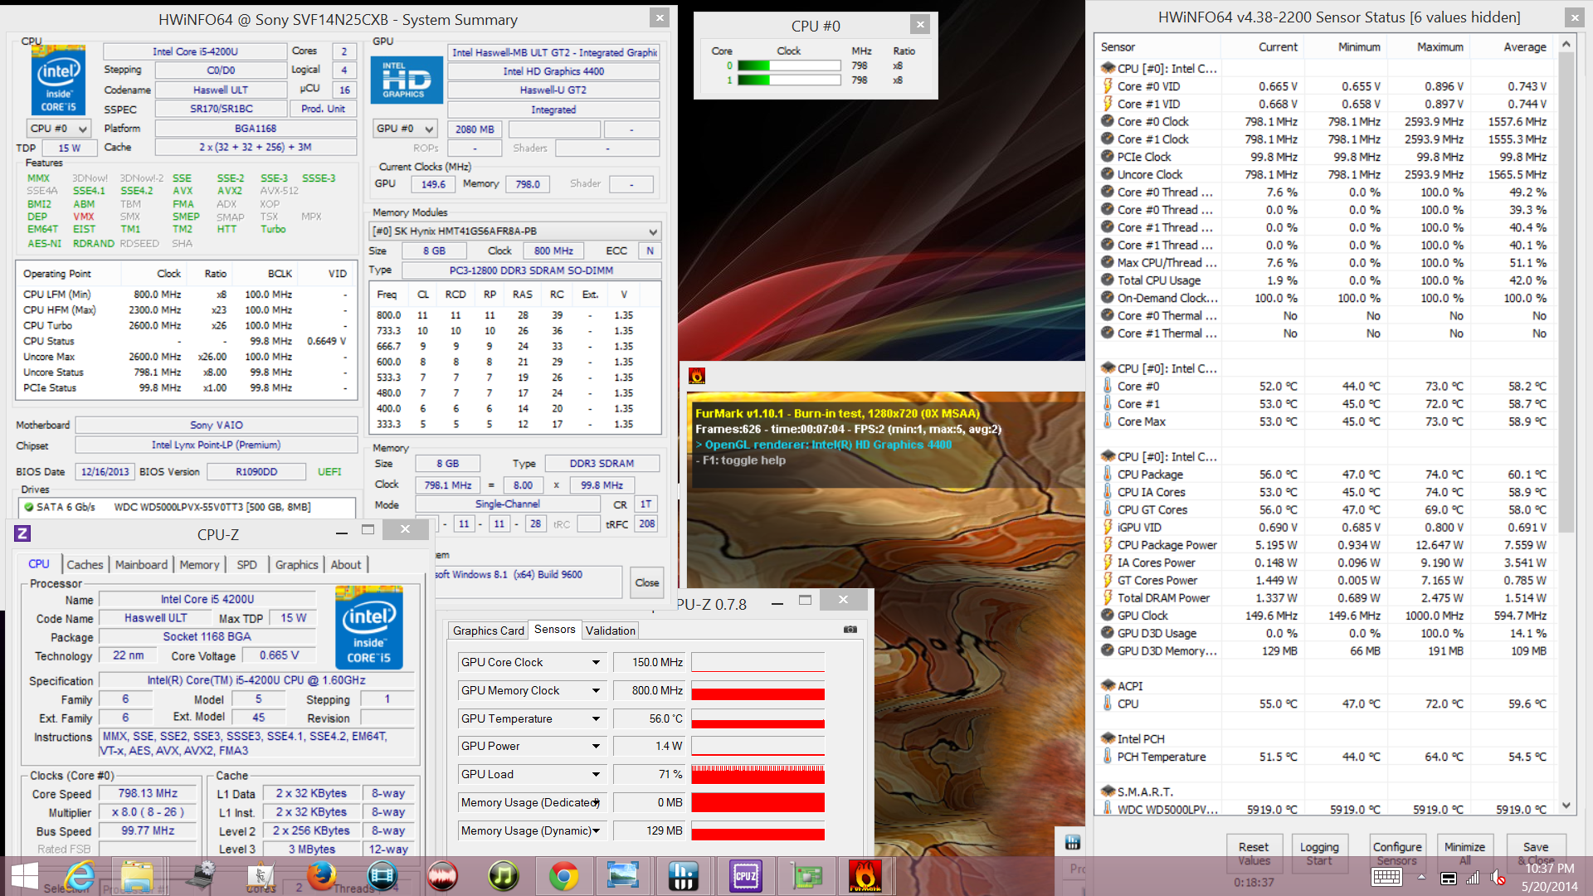Click the Core #0 VID lightning icon
The width and height of the screenshot is (1593, 896).
click(1108, 86)
